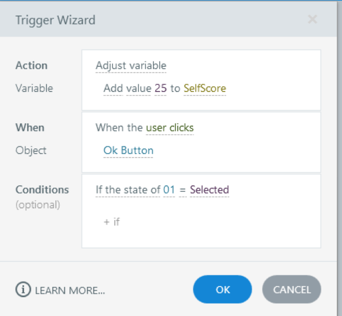The height and width of the screenshot is (316, 342).
Task: Pick a different object than Ok Button
Action: coord(128,150)
